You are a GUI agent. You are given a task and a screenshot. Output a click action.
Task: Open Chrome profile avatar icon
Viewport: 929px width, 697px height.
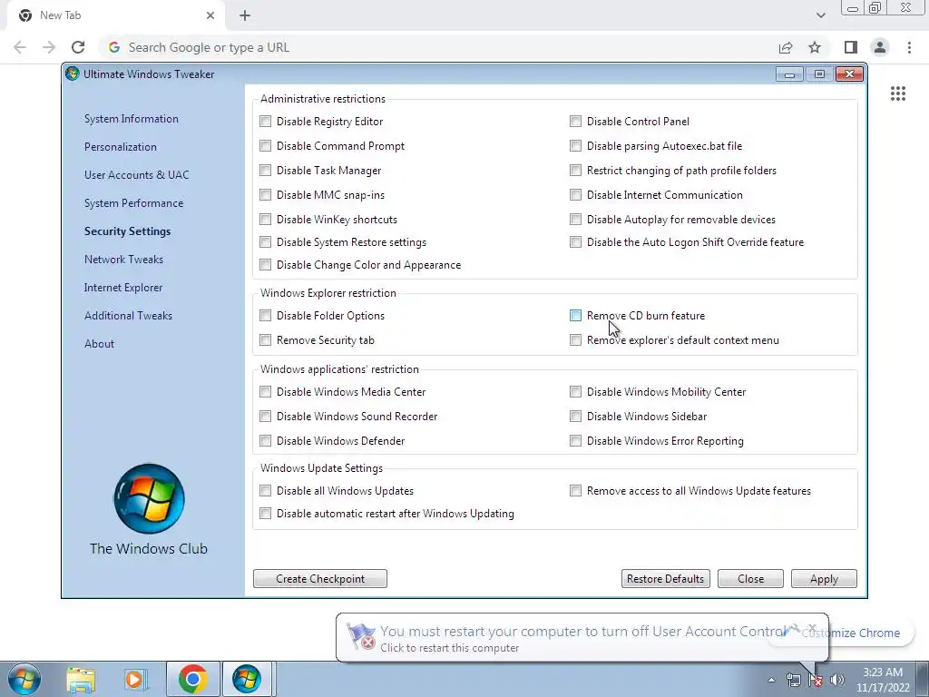click(x=880, y=47)
